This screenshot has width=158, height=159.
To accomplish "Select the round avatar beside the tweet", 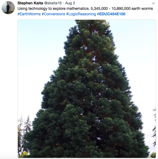I will point(8,8).
